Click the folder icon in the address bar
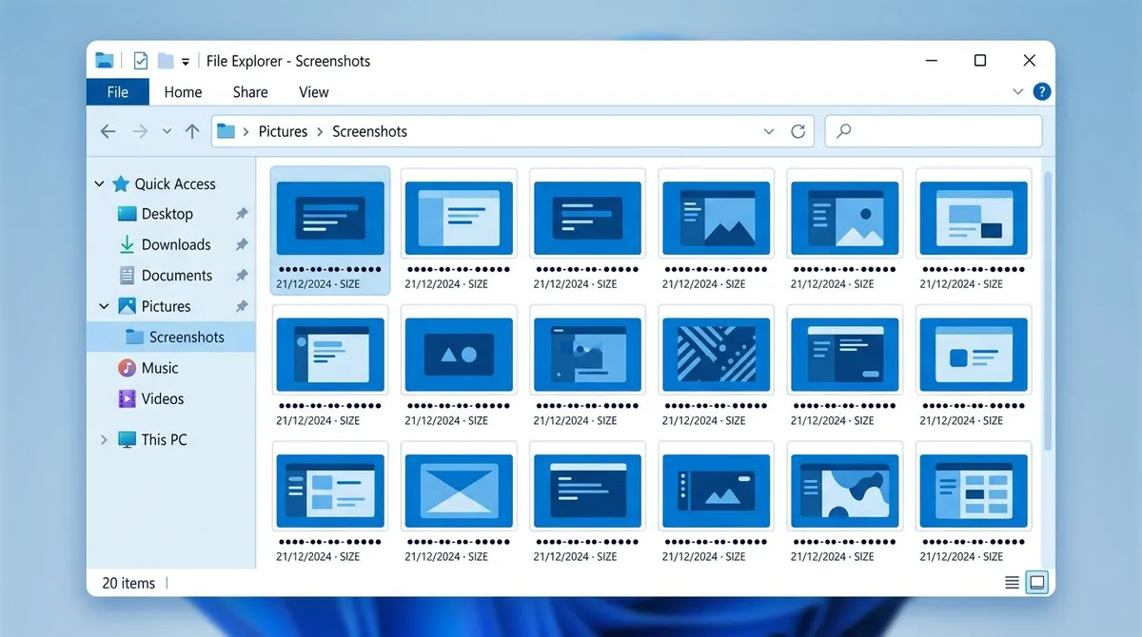1142x637 pixels. tap(226, 131)
